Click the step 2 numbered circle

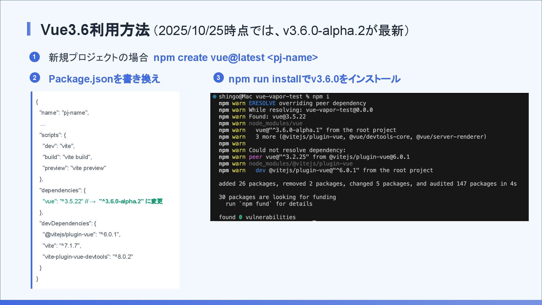click(x=35, y=78)
